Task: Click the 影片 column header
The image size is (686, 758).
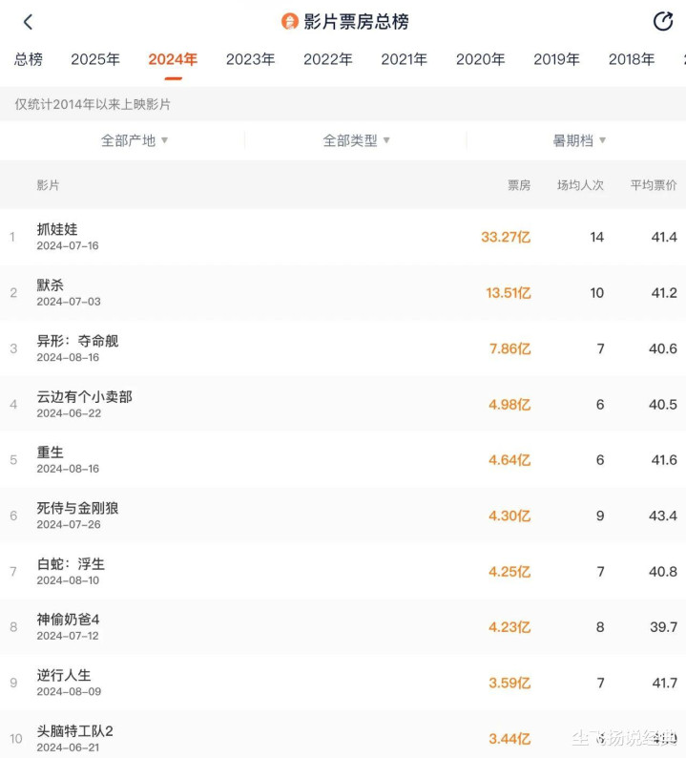Action: coord(48,185)
